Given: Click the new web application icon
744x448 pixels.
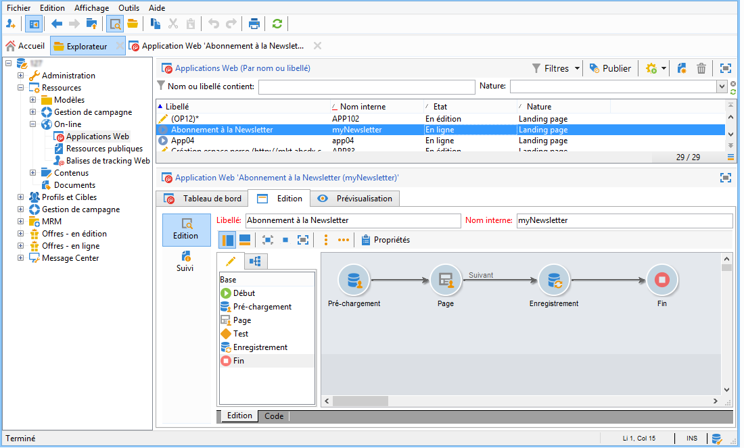Looking at the screenshot, I should tap(682, 68).
